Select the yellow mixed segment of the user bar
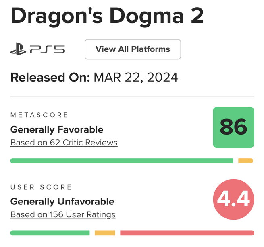Image resolution: width=264 pixels, height=247 pixels. click(x=105, y=233)
